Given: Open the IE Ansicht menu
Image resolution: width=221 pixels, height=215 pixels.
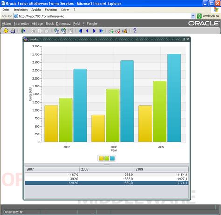Looking at the screenshot, I should [x=36, y=10].
